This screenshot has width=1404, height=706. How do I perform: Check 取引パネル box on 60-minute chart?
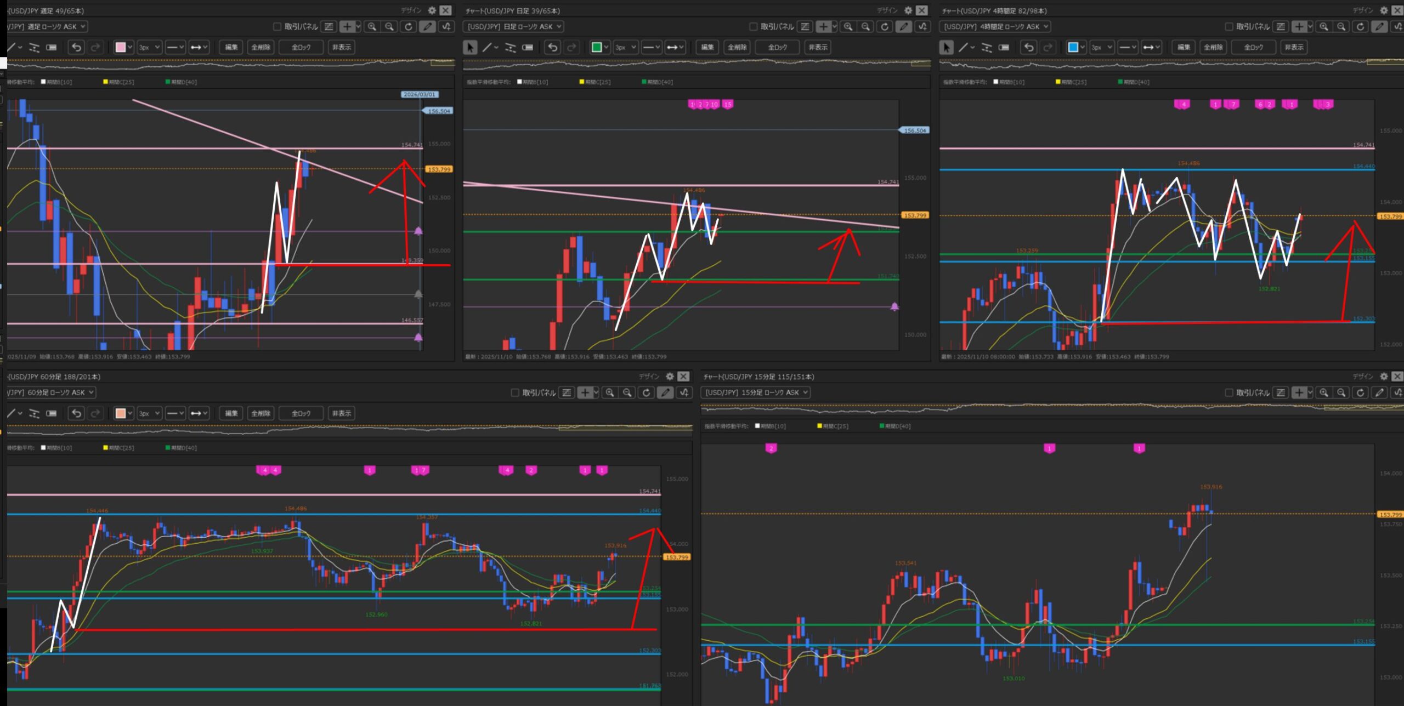(514, 392)
